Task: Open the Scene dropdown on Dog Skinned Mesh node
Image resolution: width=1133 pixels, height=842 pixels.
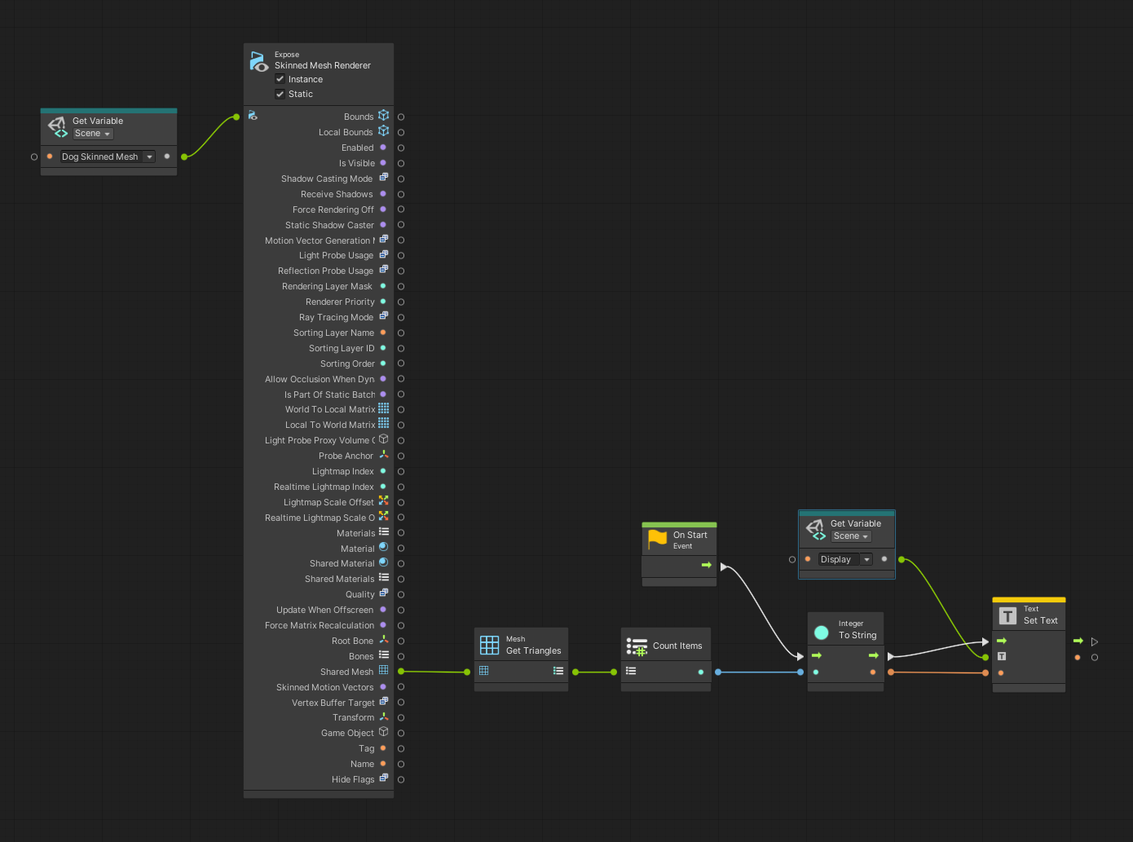Action: (93, 134)
